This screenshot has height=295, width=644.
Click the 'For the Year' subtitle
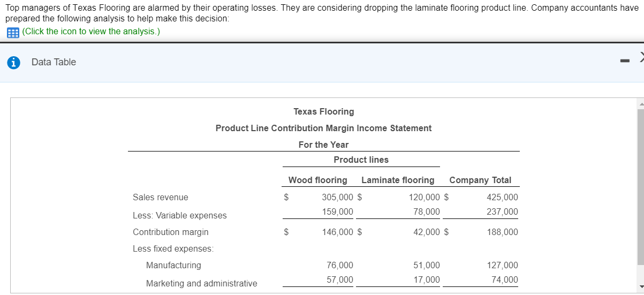click(323, 145)
